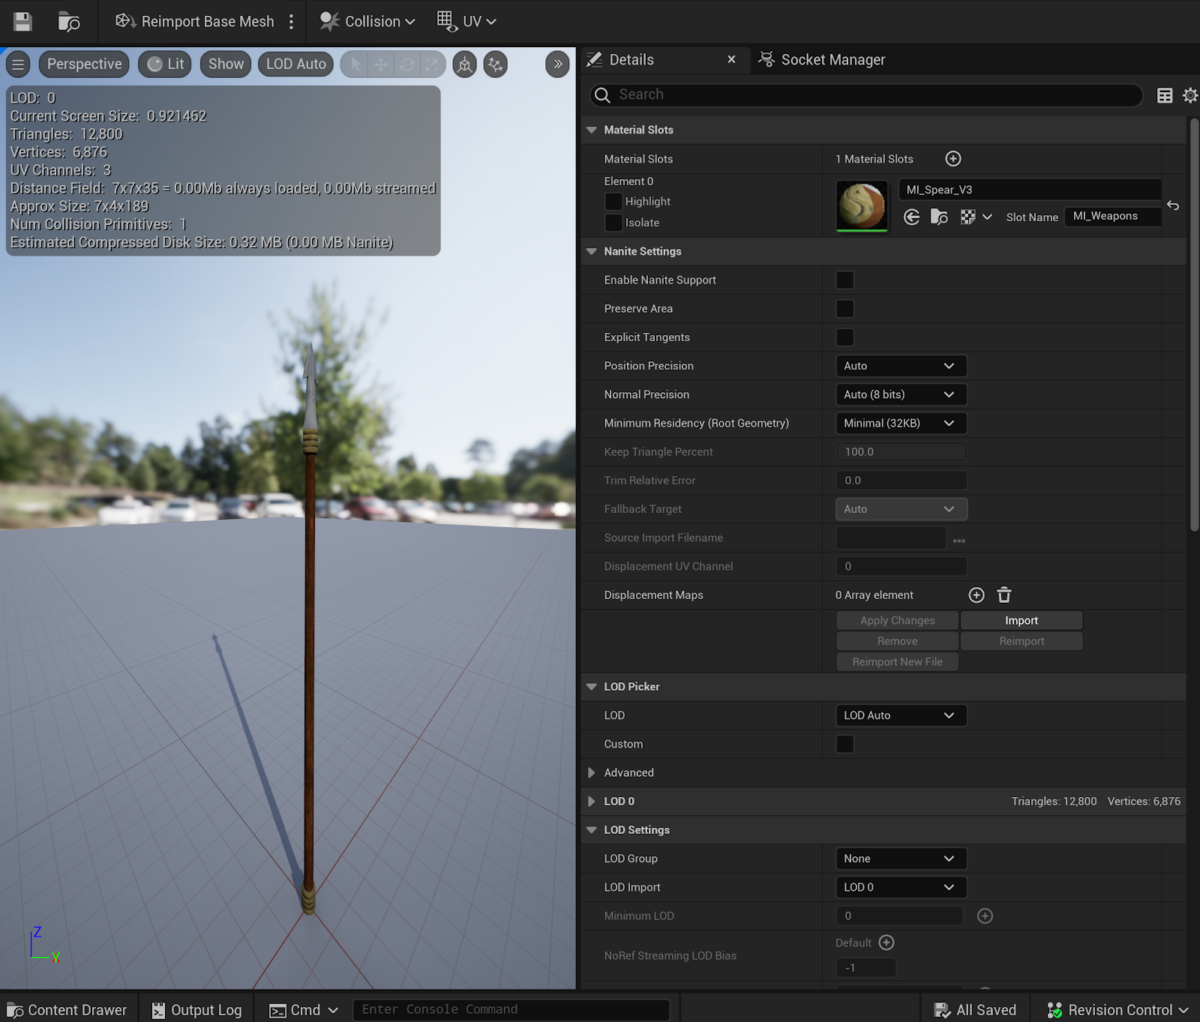
Task: Toggle Details property matrix view icon
Action: [1165, 95]
